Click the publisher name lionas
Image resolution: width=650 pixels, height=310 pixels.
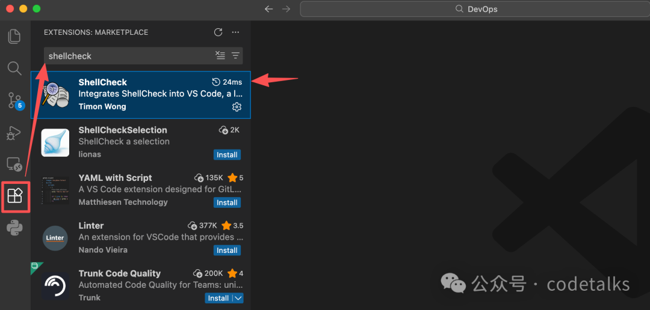[x=90, y=154]
